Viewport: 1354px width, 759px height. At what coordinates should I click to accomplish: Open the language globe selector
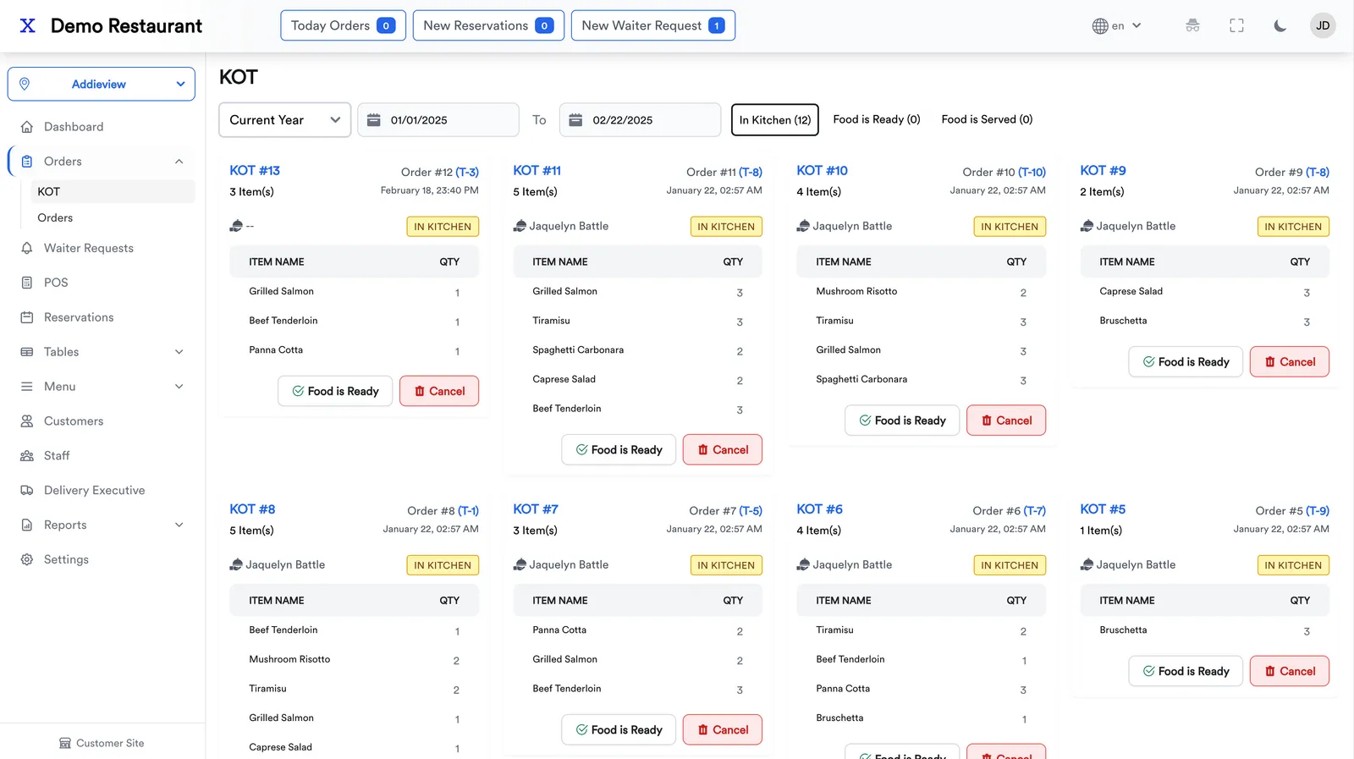coord(1116,25)
